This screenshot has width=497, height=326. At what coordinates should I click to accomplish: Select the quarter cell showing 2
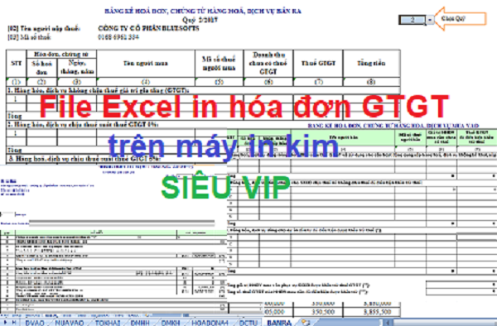[x=413, y=20]
